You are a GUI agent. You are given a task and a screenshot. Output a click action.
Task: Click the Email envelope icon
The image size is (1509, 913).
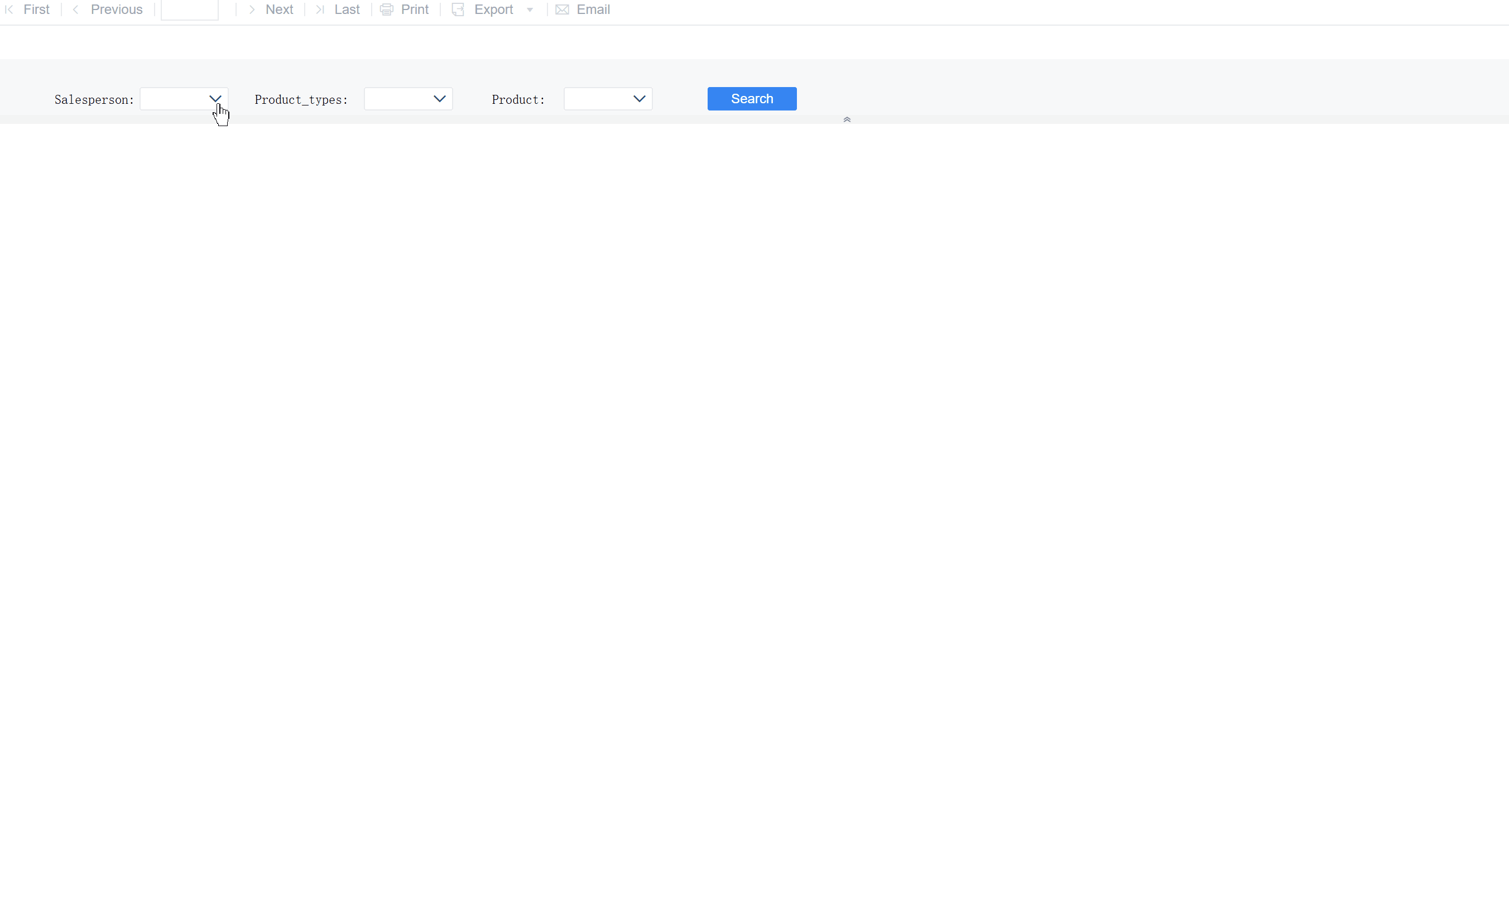(x=561, y=9)
